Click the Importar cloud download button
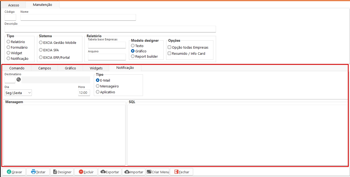 click(x=134, y=172)
